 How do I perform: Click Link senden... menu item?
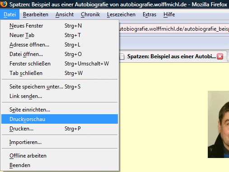(60, 96)
